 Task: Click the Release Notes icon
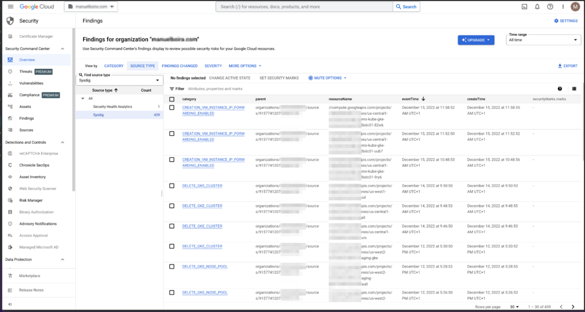[10, 290]
